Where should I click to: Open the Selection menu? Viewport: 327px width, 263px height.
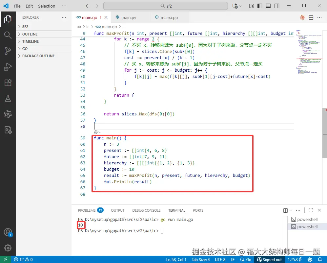[47, 6]
